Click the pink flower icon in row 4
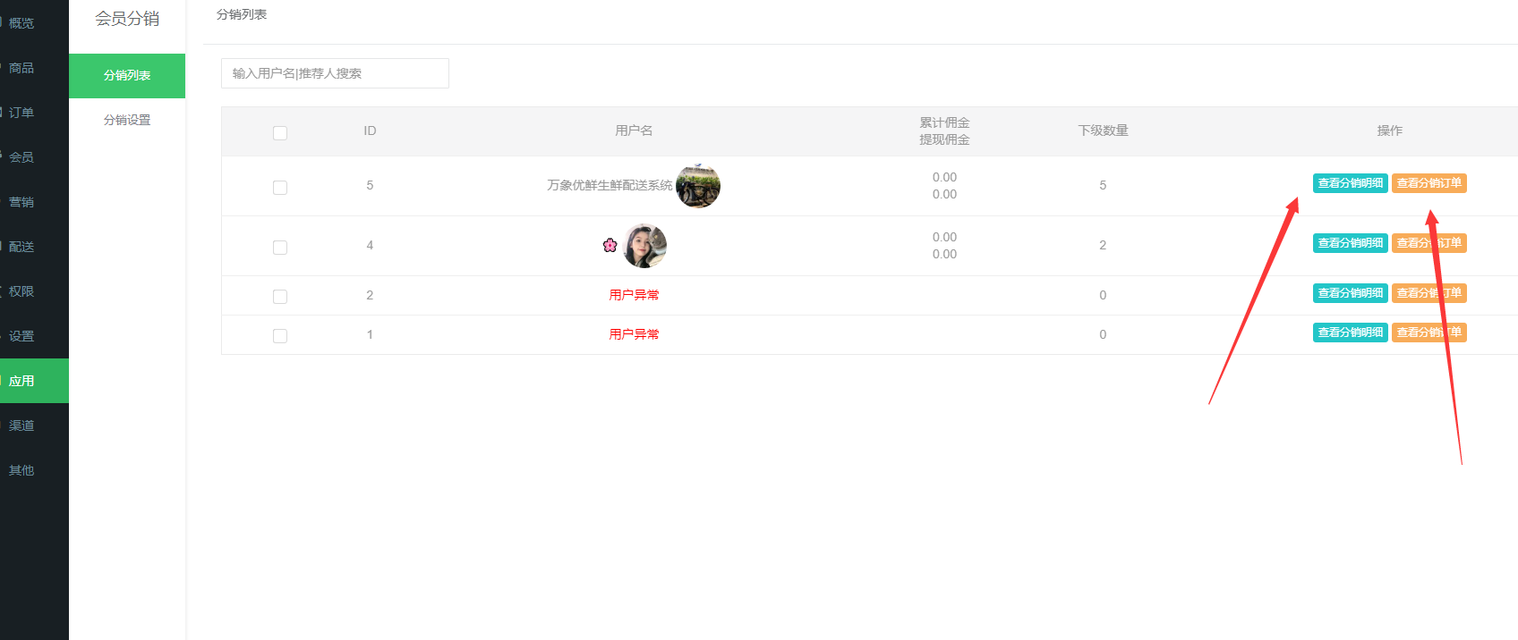The image size is (1518, 640). (610, 245)
